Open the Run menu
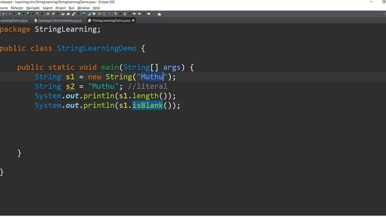This screenshot has width=386, height=217. [71, 8]
